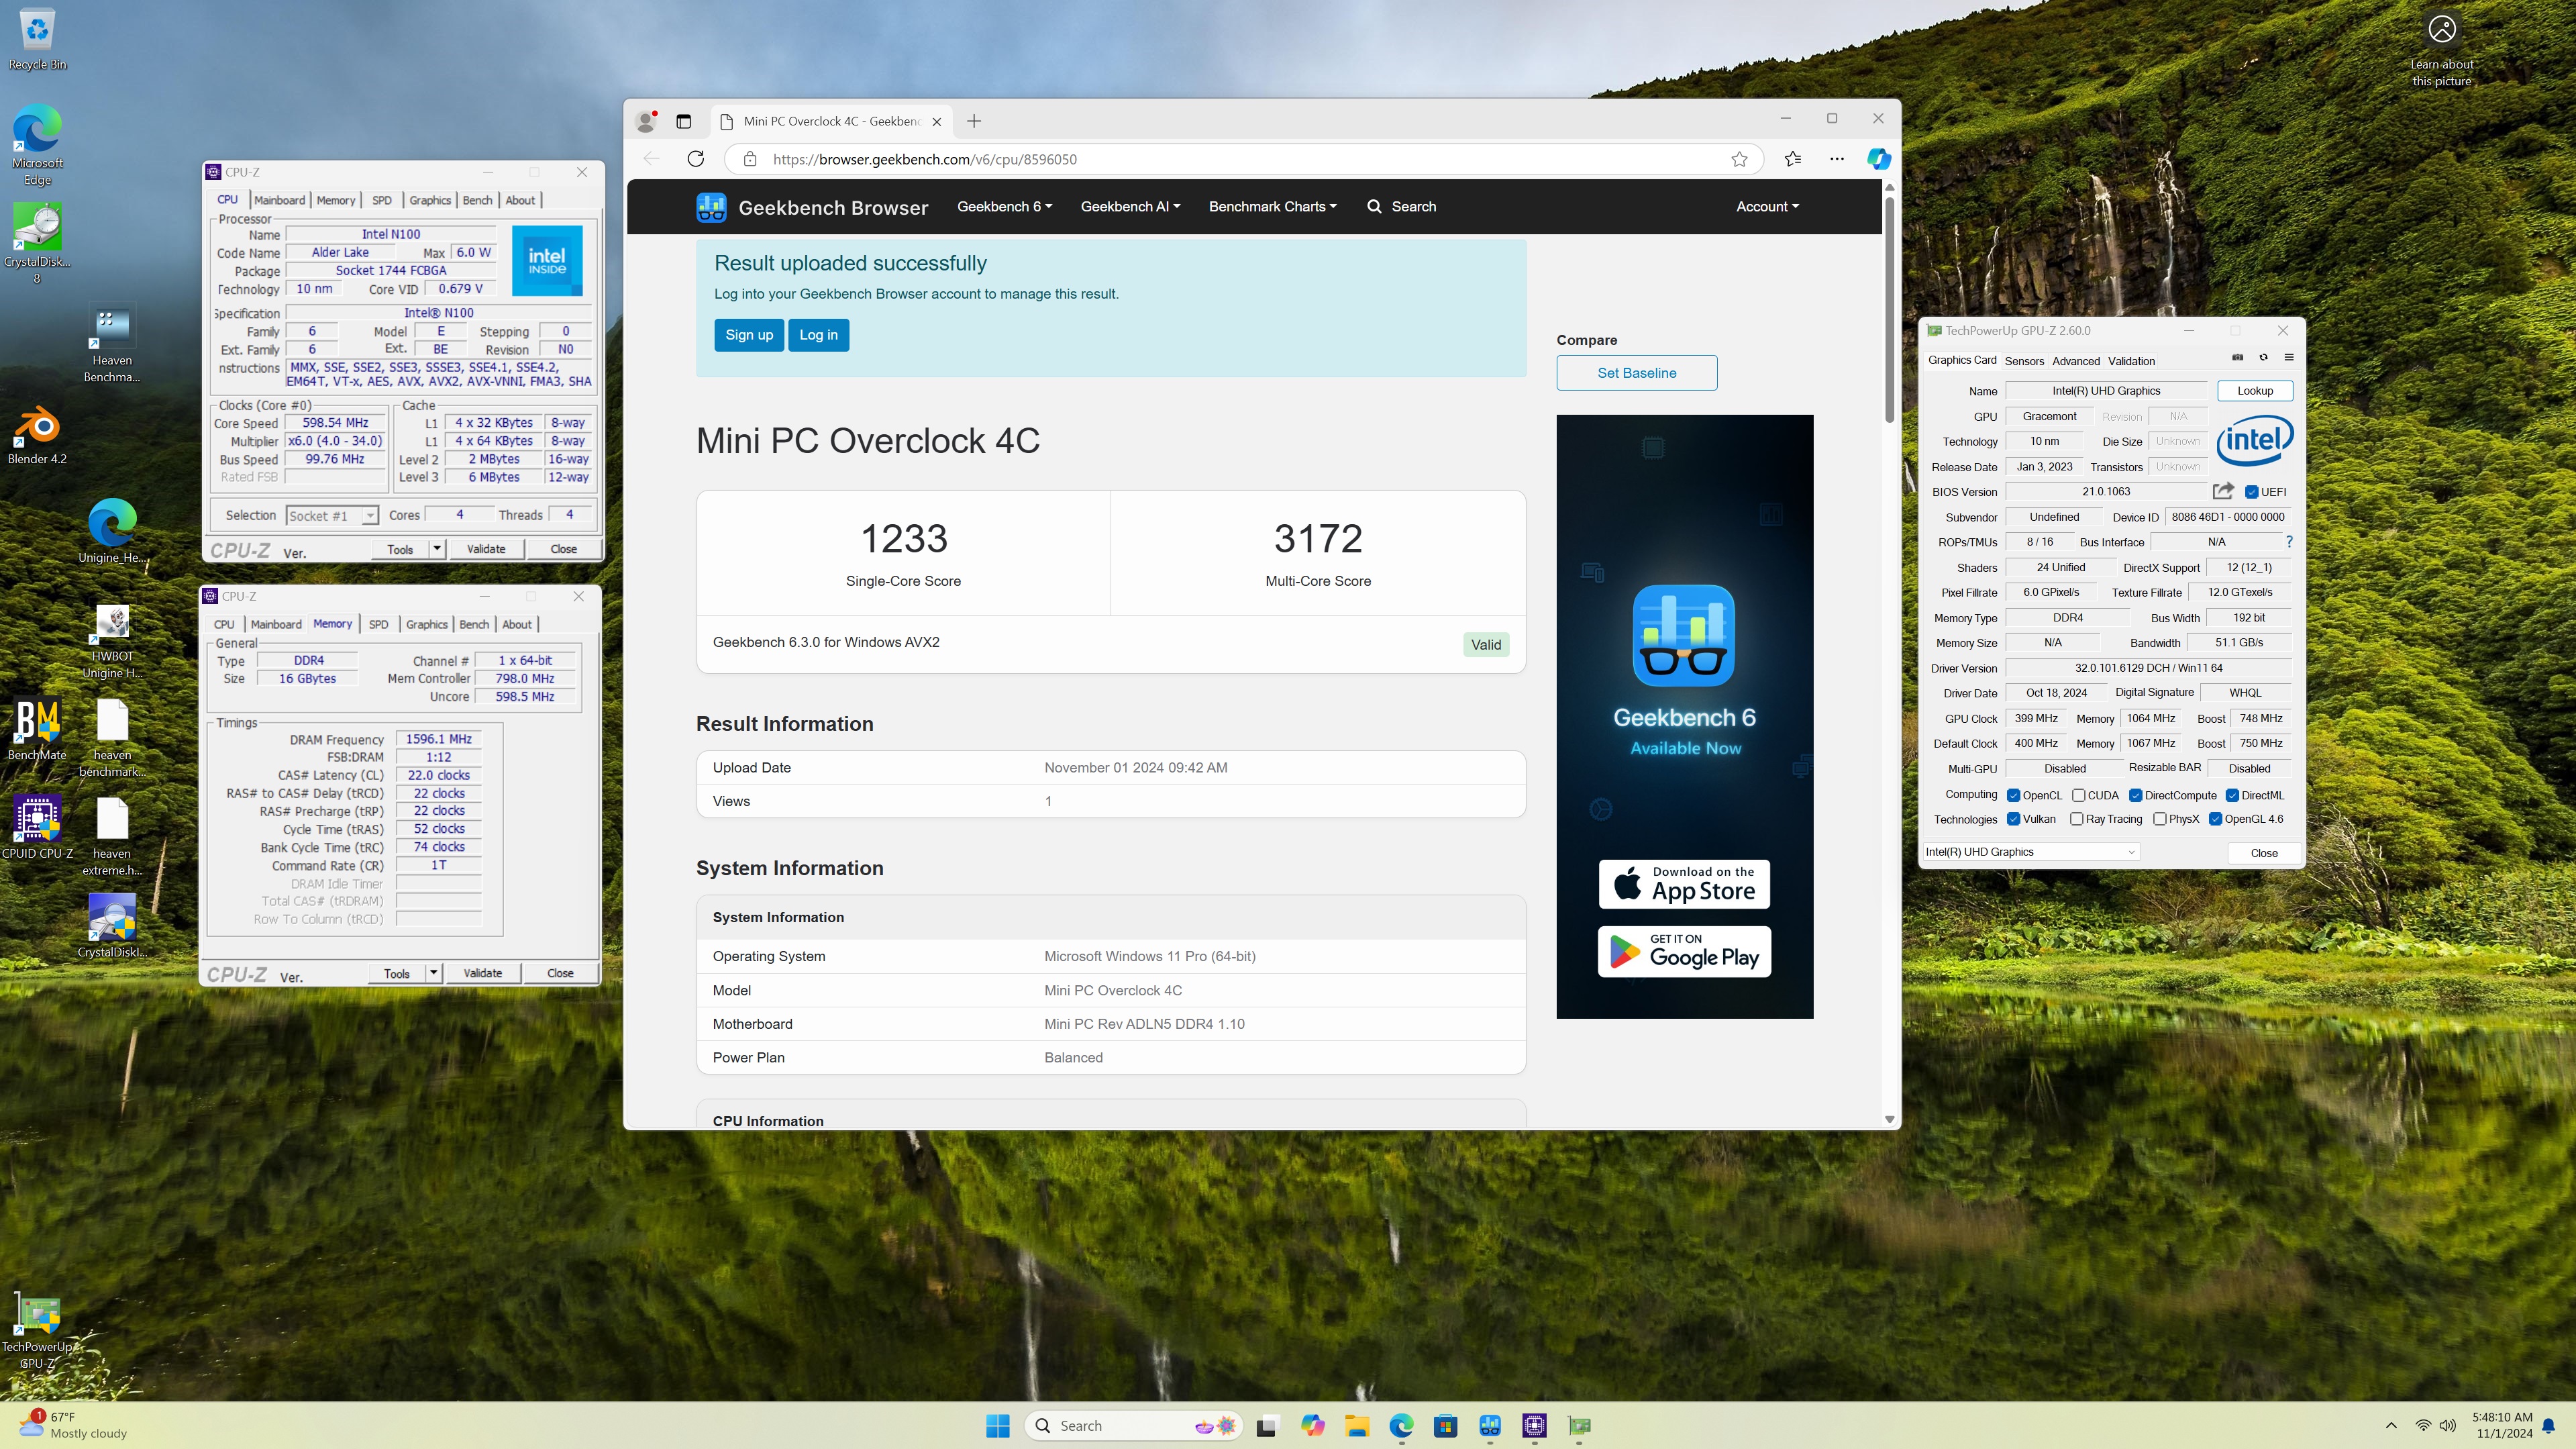The image size is (2576, 1449).
Task: Click the Edge profile avatar icon
Action: 646,121
